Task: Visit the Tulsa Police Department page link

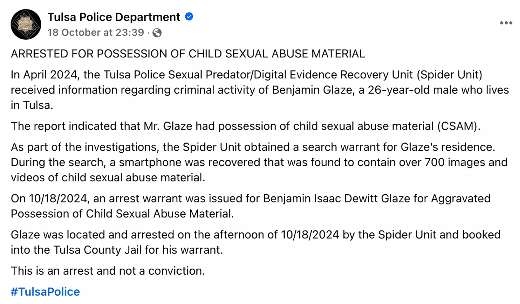Action: coord(113,17)
